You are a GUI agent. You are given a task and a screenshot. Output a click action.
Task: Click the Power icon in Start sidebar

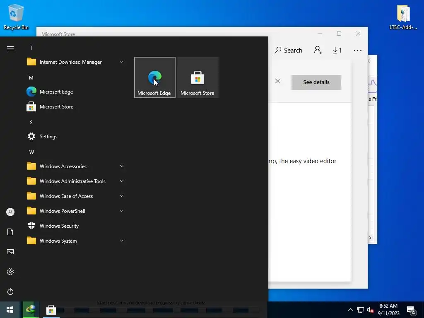[10, 291]
